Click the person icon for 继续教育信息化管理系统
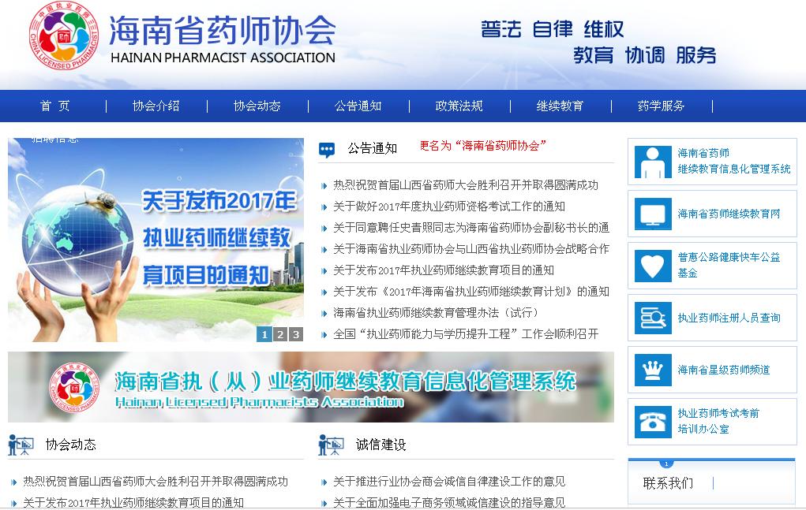The width and height of the screenshot is (806, 510). [653, 162]
